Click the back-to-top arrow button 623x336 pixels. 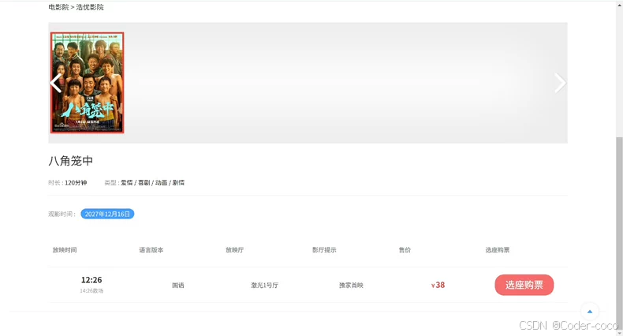(590, 312)
